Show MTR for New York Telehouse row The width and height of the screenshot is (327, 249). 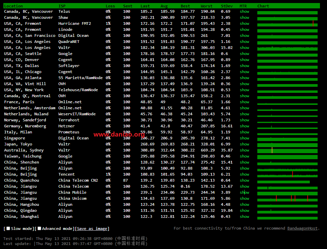245,90
